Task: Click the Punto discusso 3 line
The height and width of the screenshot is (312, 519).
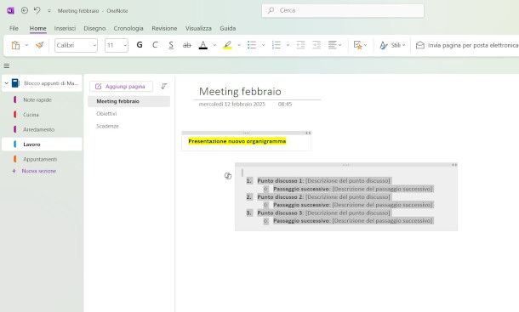Action: coord(324,213)
